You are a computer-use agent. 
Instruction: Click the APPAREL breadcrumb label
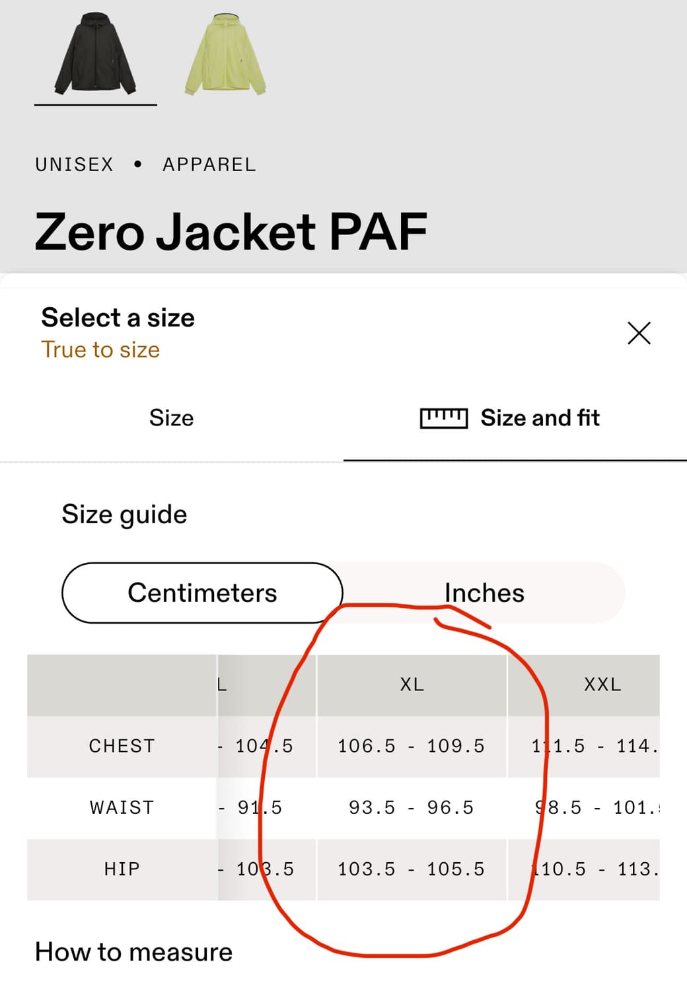[209, 165]
